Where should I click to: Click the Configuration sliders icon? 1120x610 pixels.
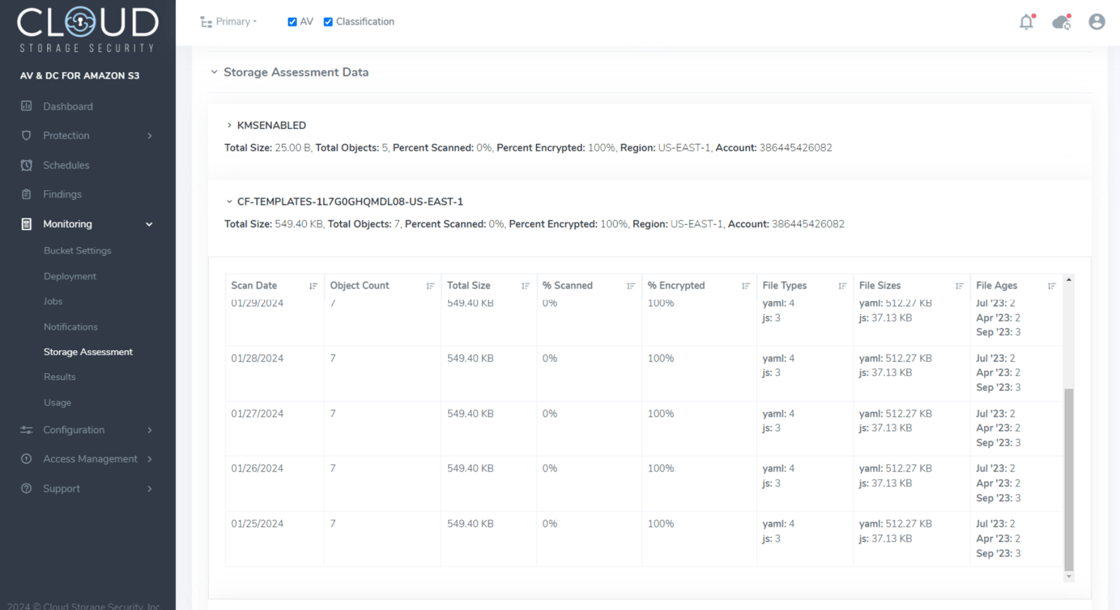(27, 430)
